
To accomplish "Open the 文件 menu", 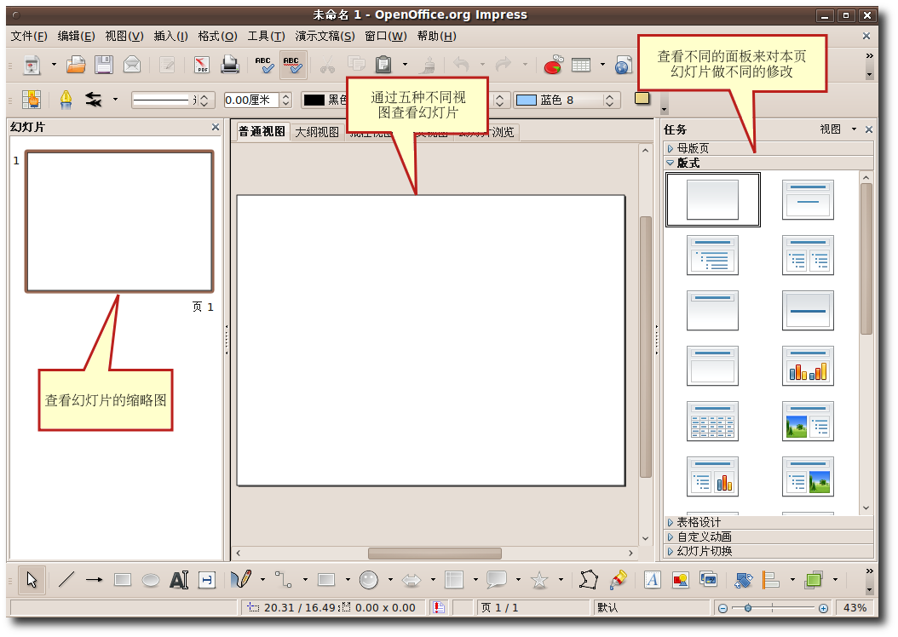I will click(x=29, y=36).
